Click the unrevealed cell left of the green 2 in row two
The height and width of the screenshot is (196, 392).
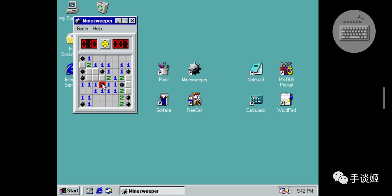tap(82, 65)
